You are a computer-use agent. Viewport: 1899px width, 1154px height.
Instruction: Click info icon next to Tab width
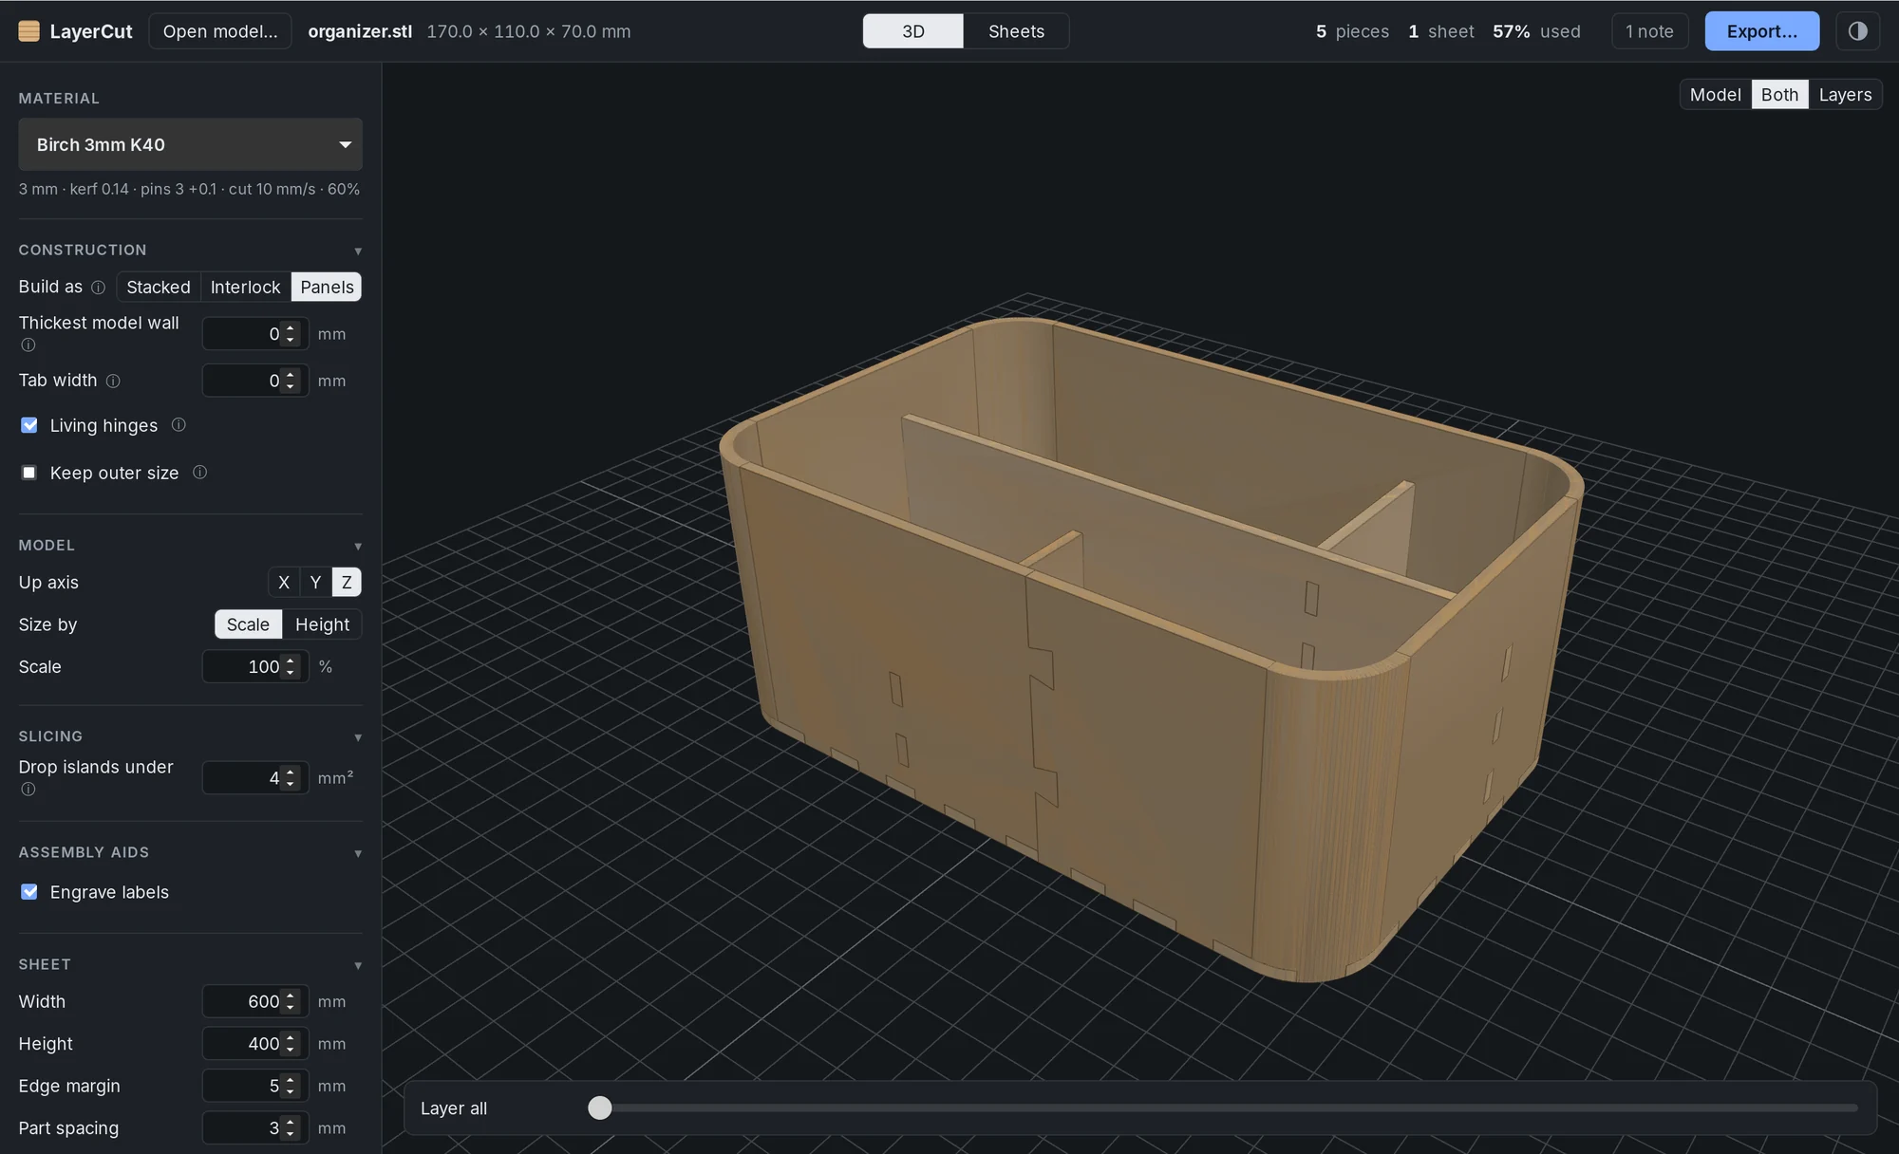113,382
